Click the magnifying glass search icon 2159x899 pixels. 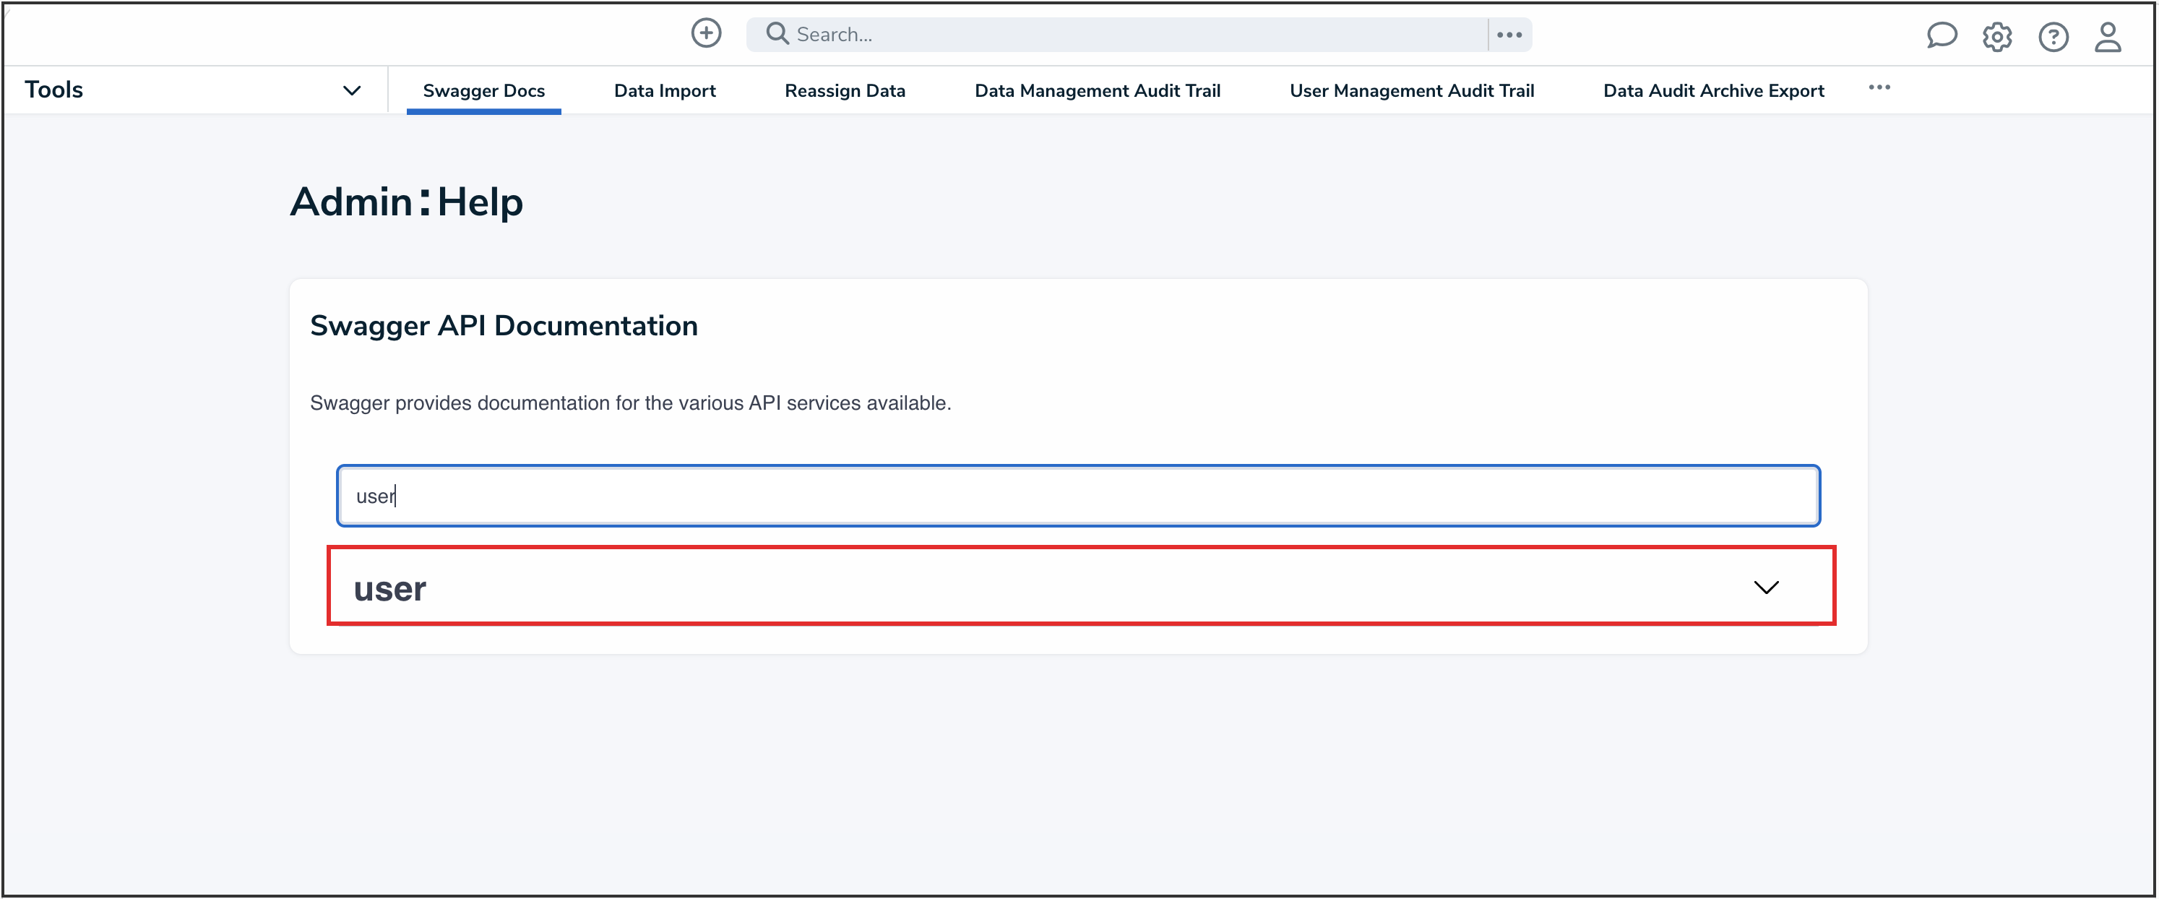777,33
